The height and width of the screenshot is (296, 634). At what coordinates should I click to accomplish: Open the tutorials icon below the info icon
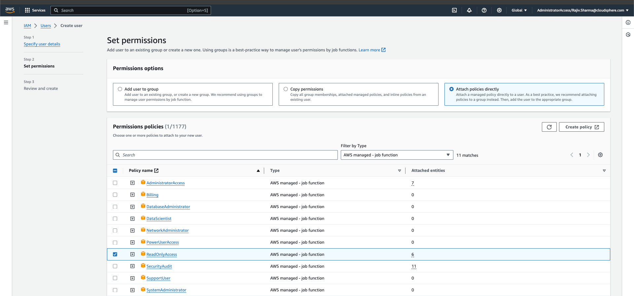pos(628,35)
